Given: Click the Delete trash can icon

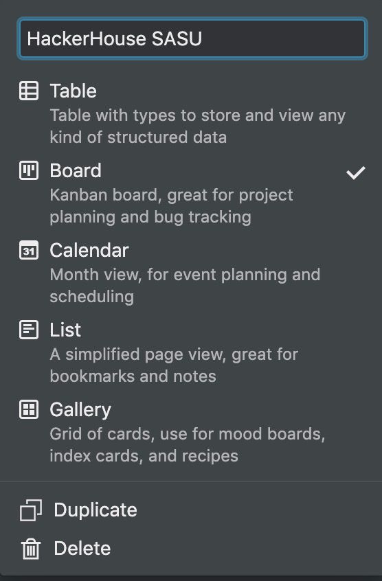Looking at the screenshot, I should pos(31,549).
